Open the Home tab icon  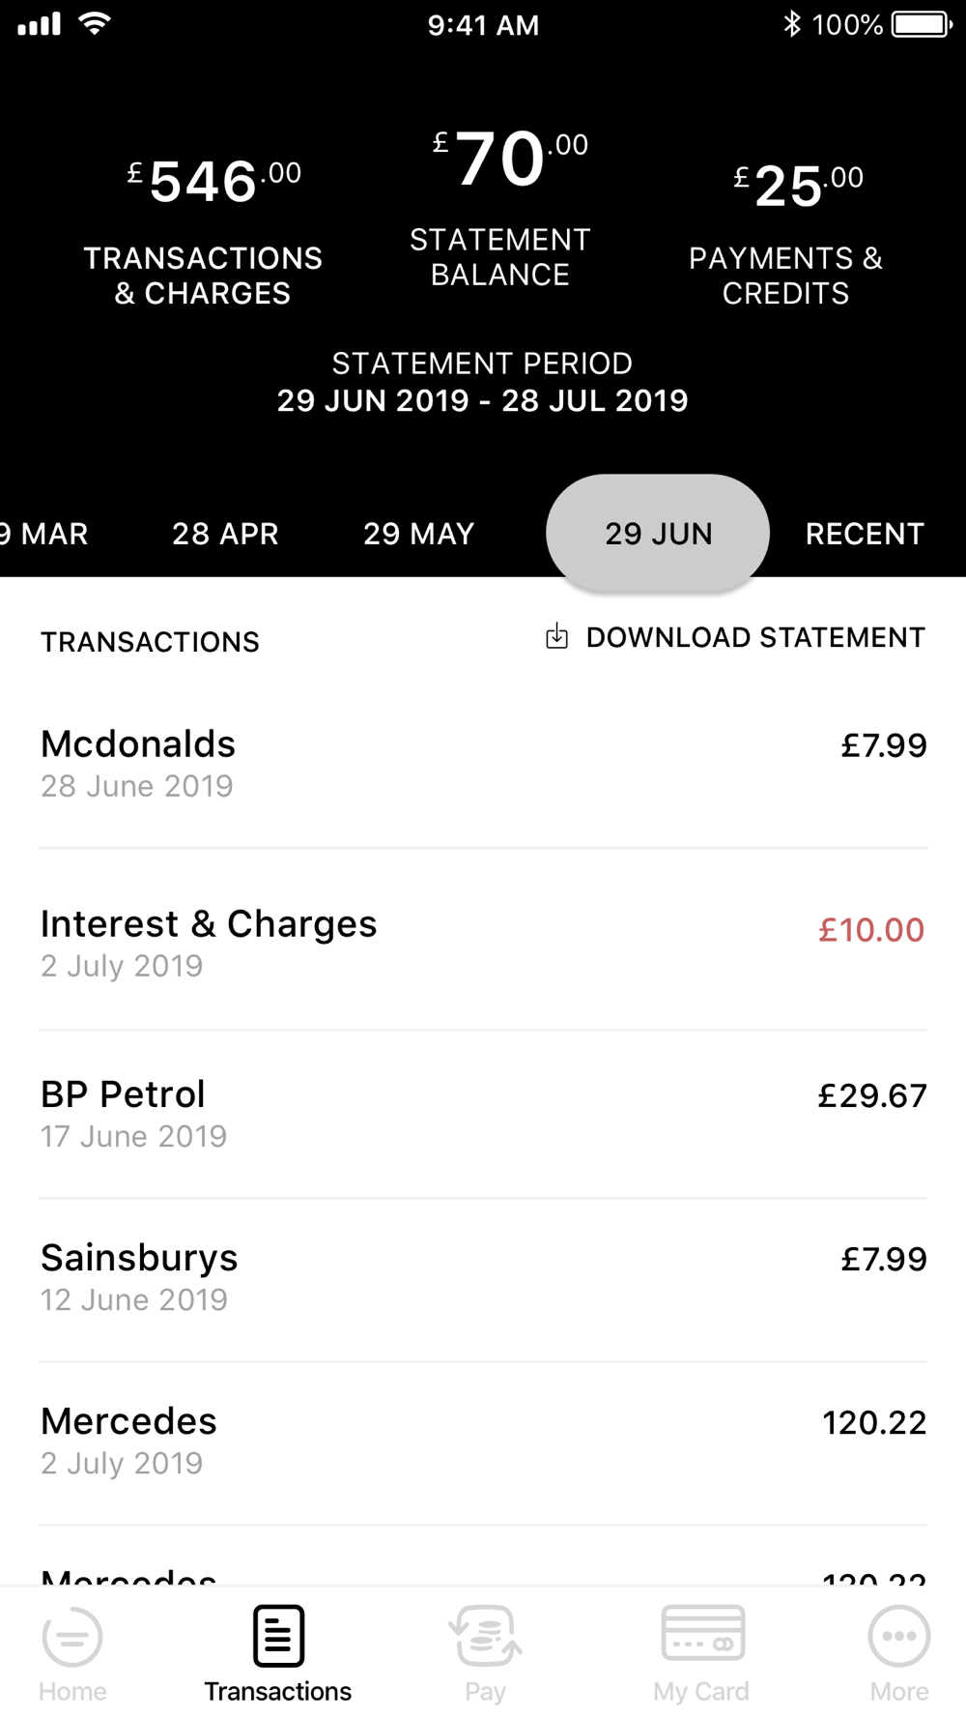[x=72, y=1636]
